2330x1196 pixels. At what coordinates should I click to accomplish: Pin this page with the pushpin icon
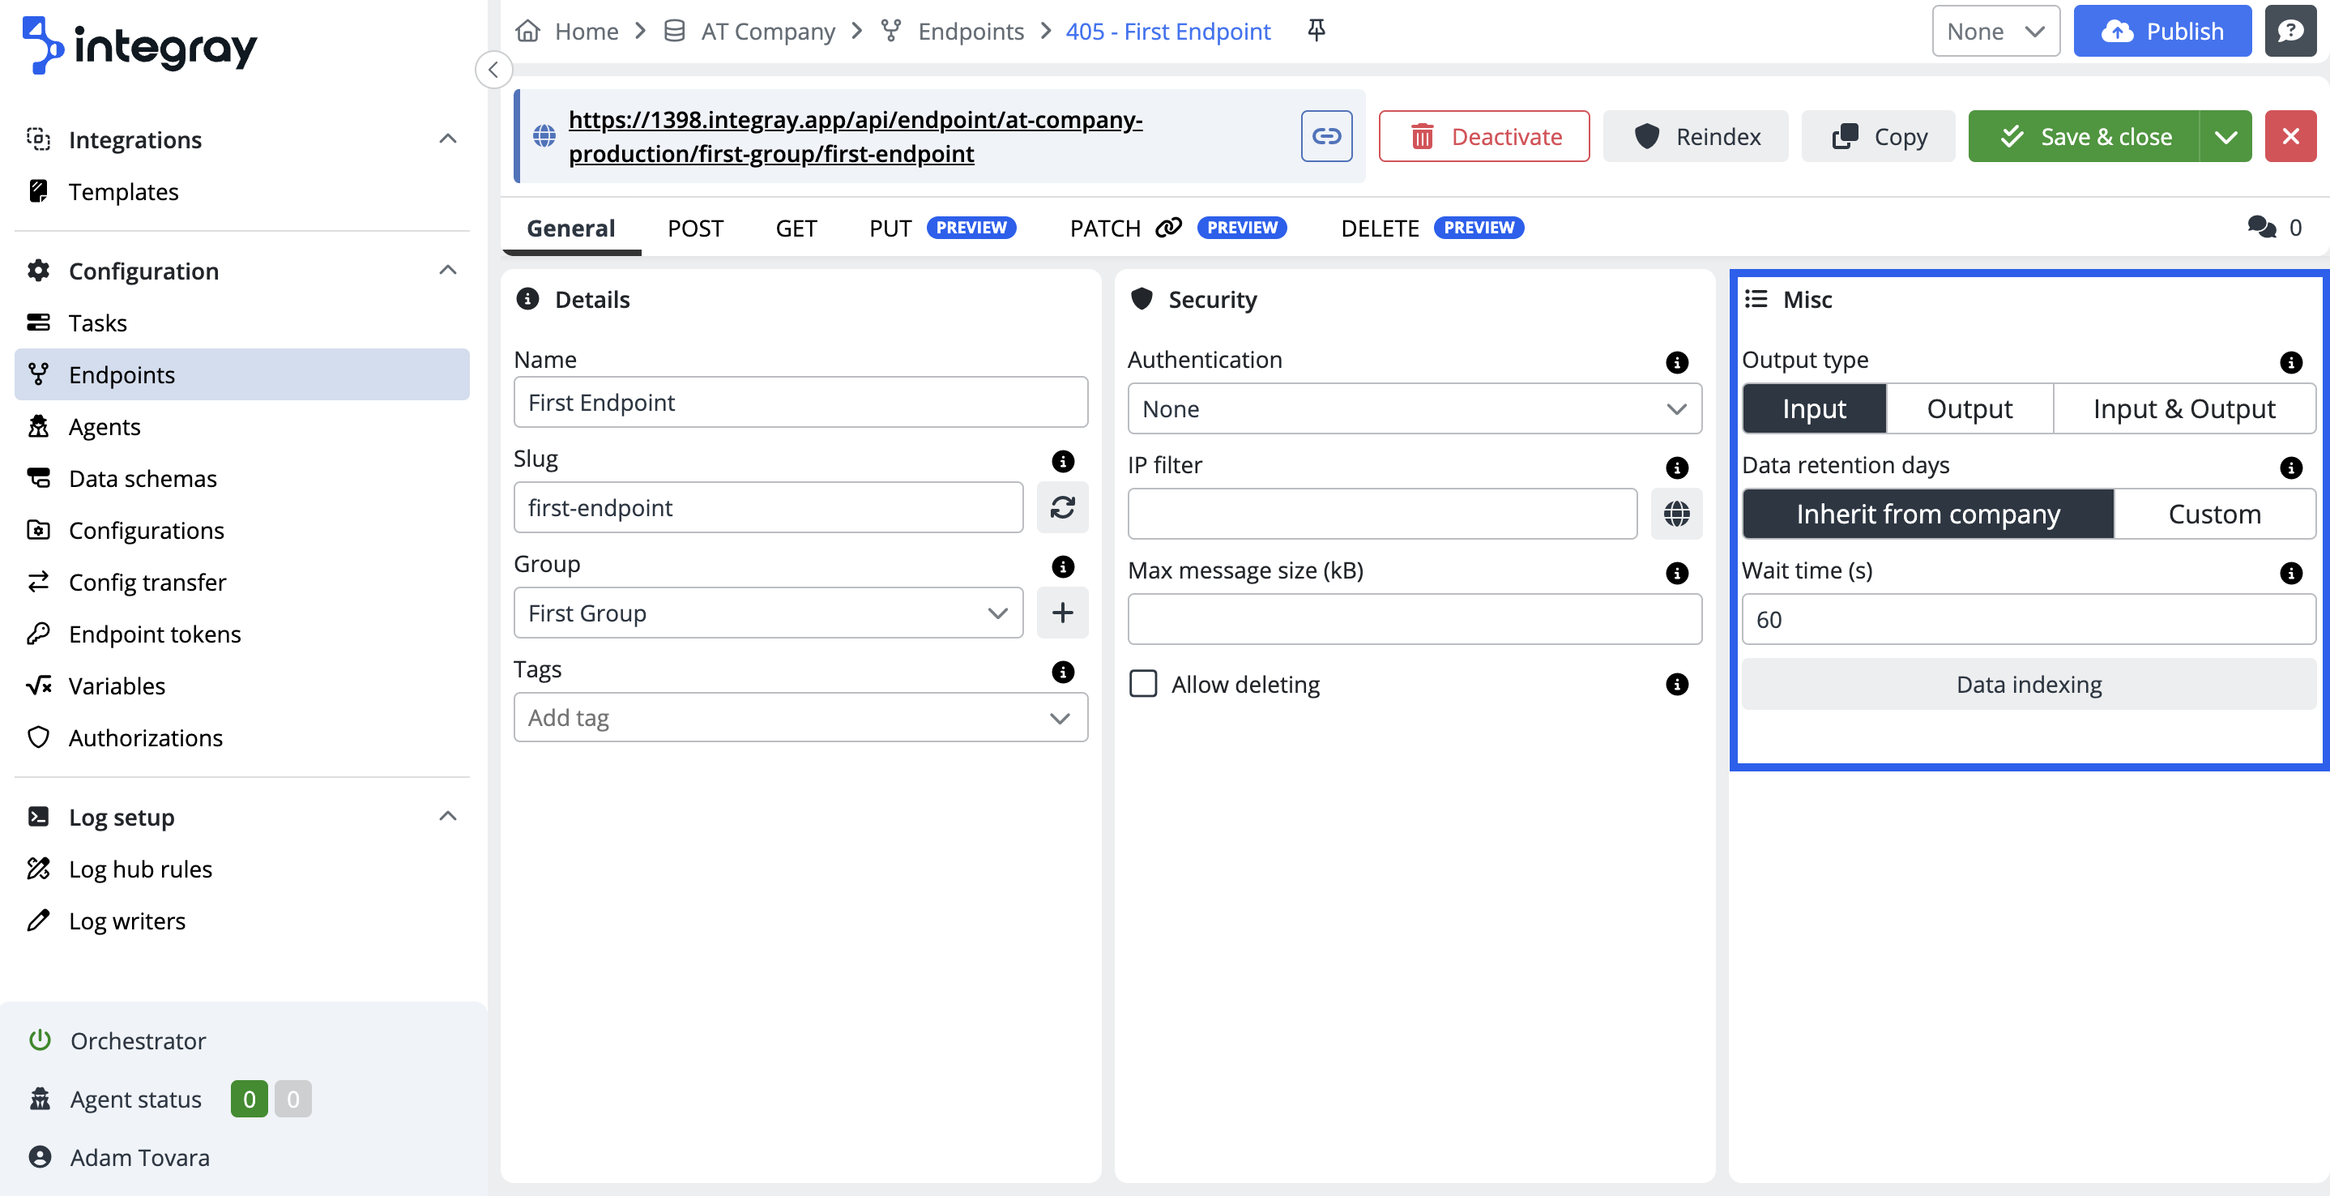point(1316,31)
